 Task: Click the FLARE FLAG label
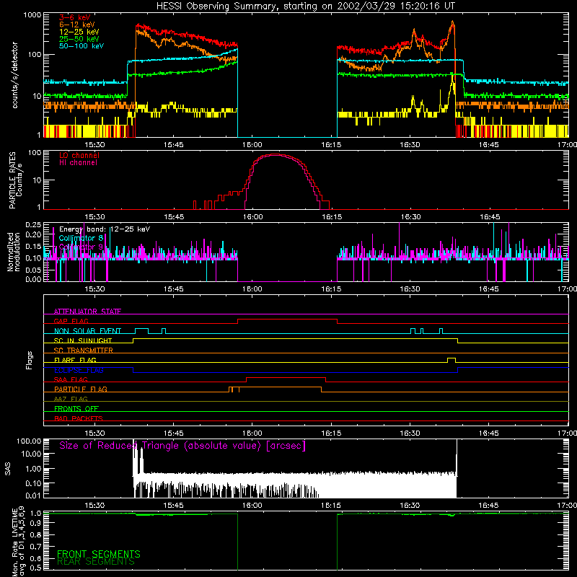[75, 360]
